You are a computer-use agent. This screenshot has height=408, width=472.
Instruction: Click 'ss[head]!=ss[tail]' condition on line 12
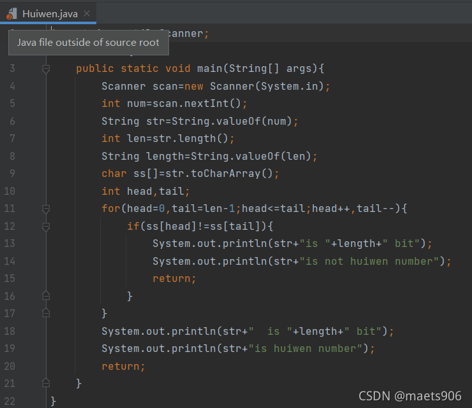point(203,226)
